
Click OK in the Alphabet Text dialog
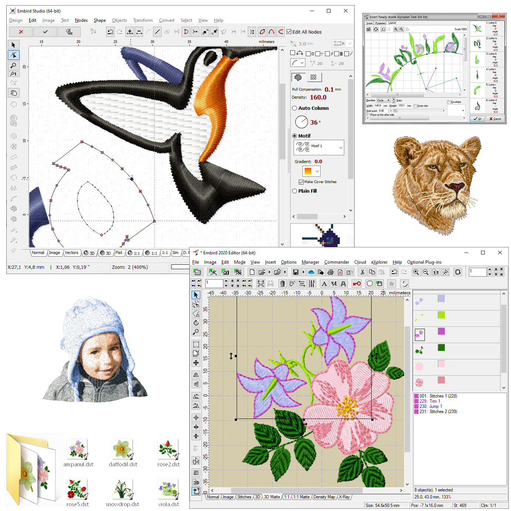click(x=477, y=119)
